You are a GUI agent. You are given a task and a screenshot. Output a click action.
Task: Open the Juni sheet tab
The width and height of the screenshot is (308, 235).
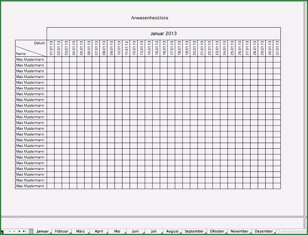point(135,231)
